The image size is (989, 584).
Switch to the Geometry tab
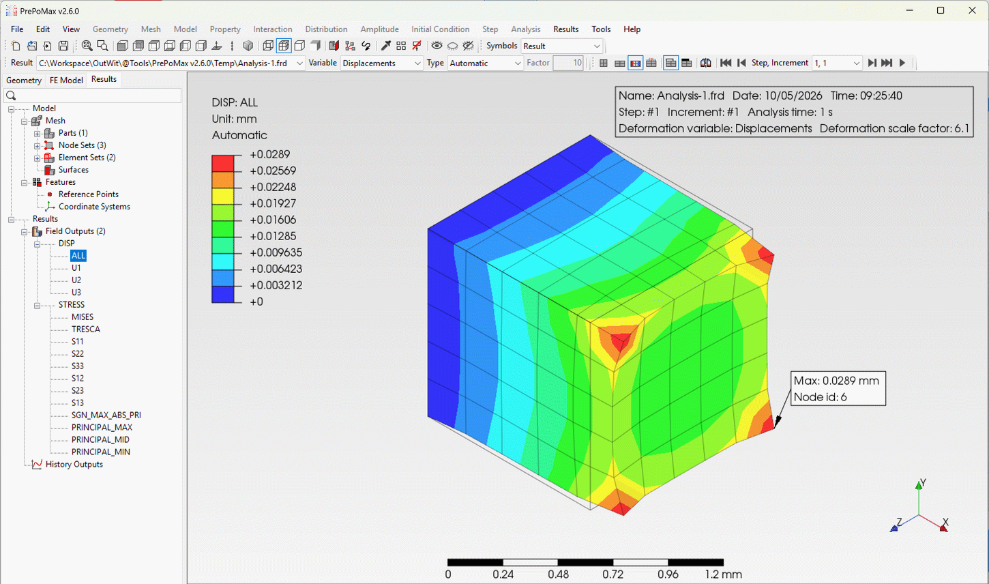[24, 80]
